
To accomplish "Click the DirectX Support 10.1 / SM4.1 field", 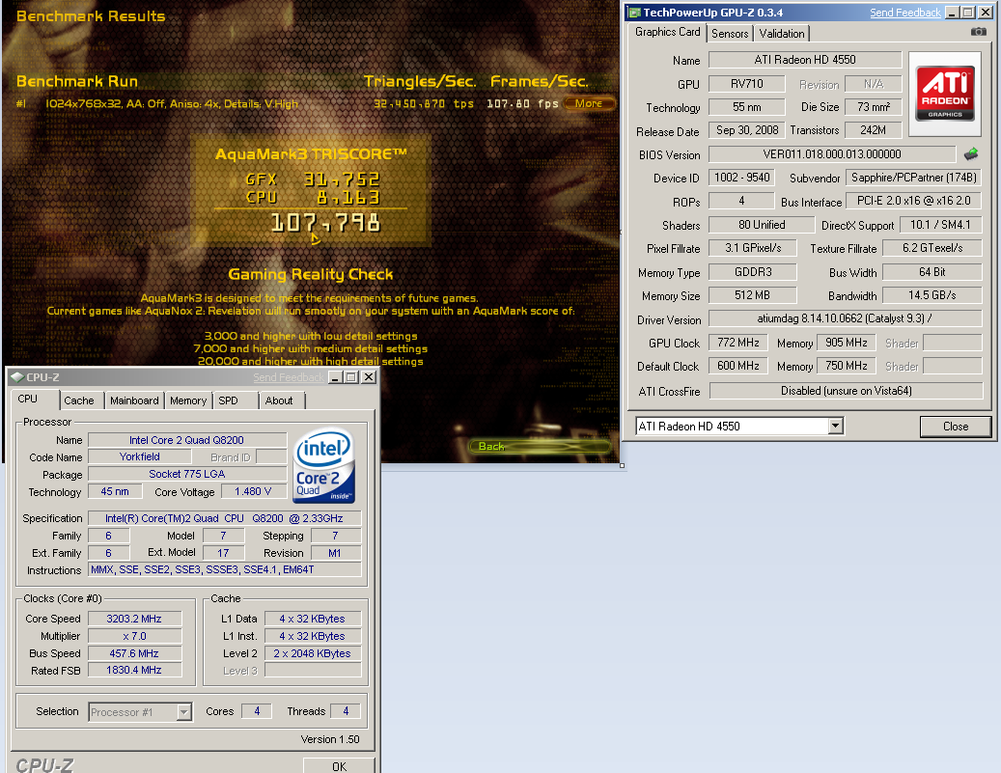I will (940, 225).
